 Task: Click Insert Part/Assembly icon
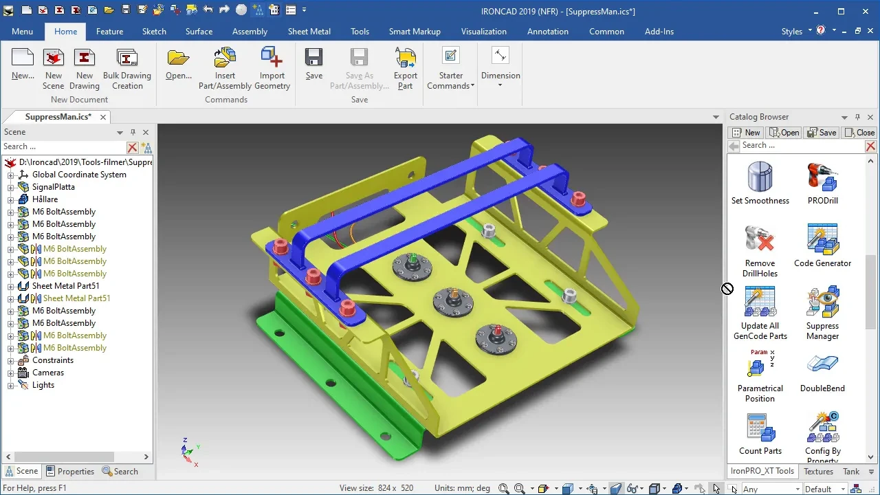point(225,69)
